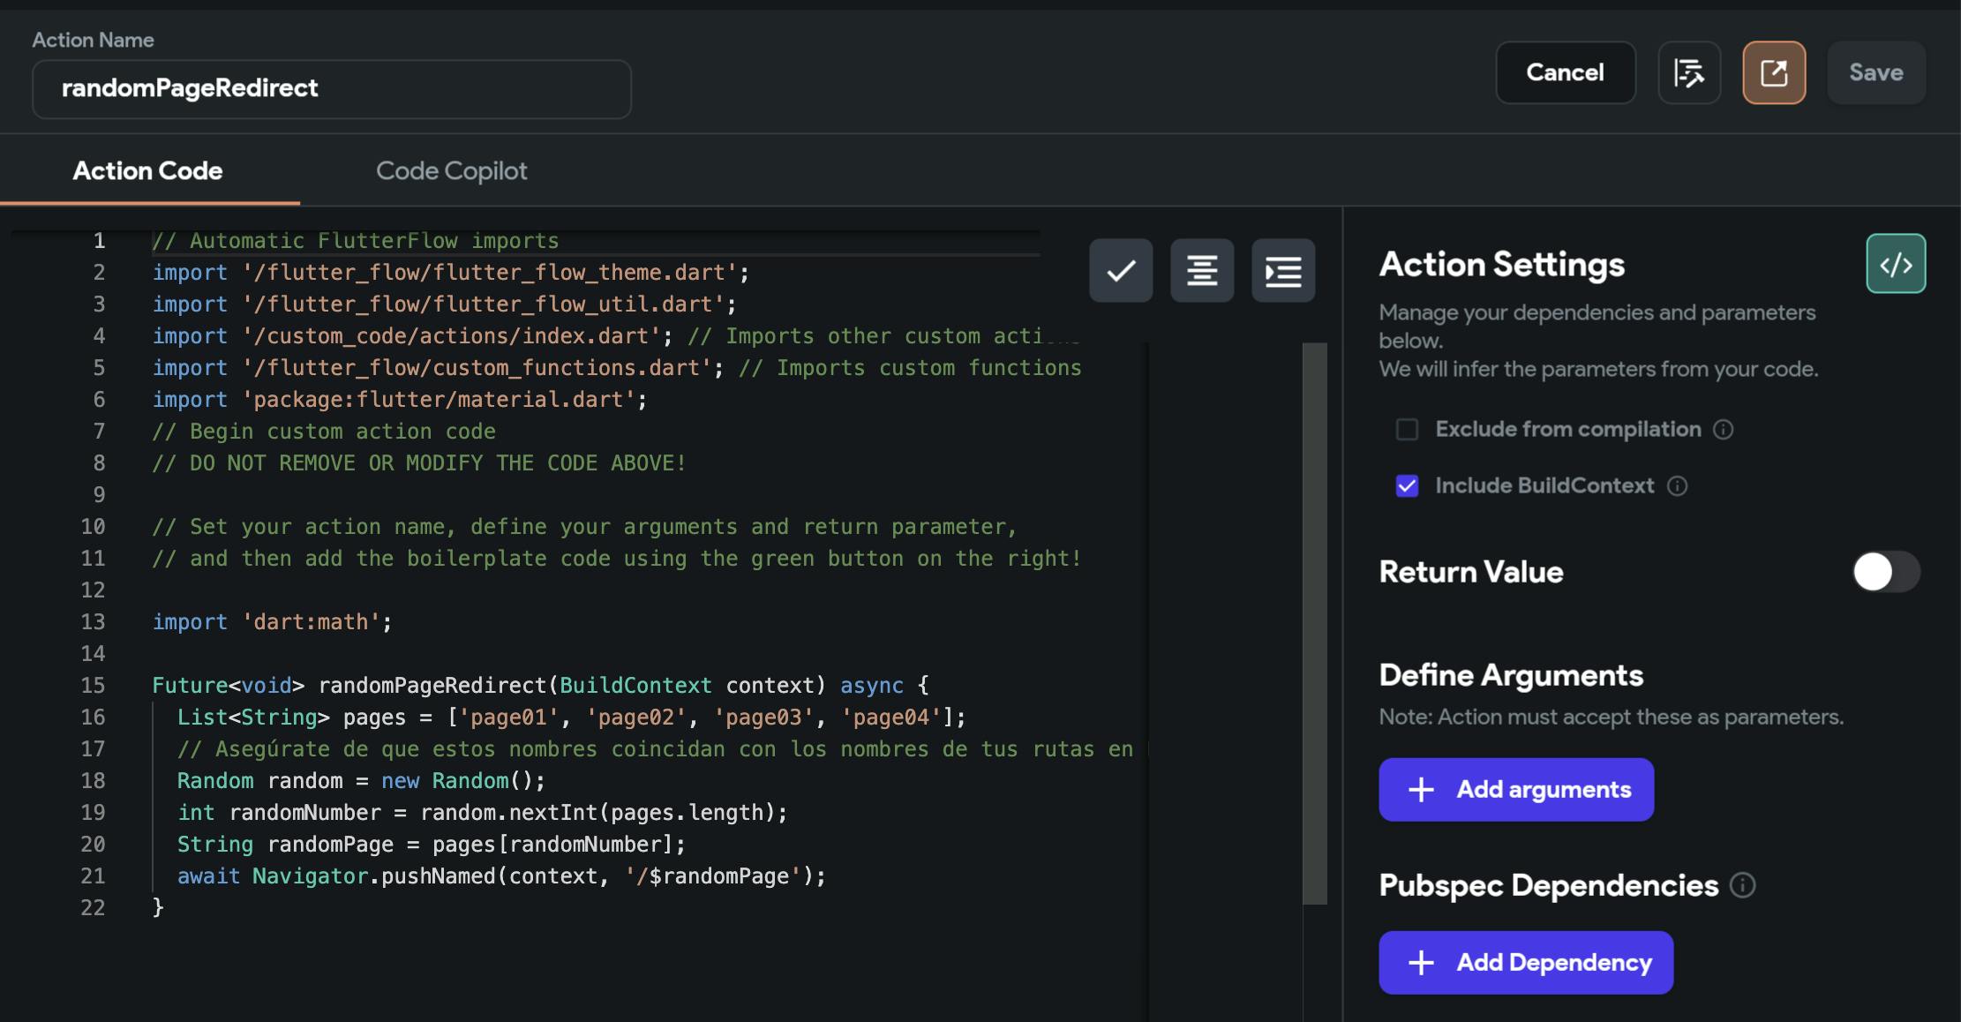Viewport: 1961px width, 1022px height.
Task: Enable the Exclude from compilation checkbox
Action: 1407,430
